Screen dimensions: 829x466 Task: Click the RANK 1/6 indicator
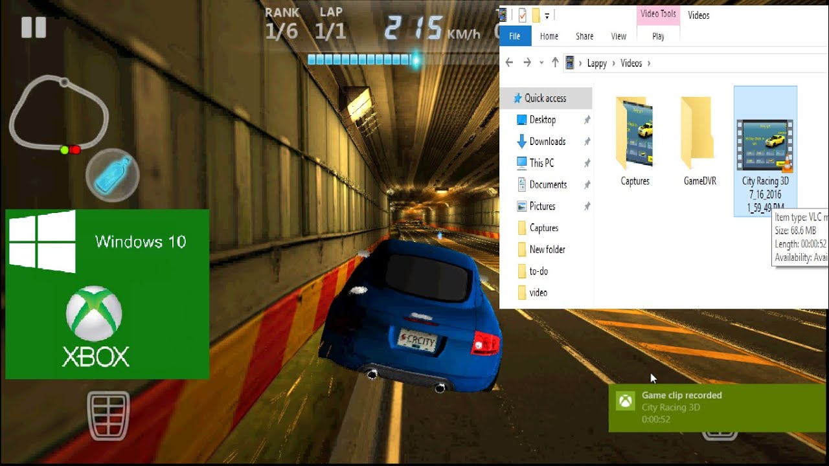(282, 24)
